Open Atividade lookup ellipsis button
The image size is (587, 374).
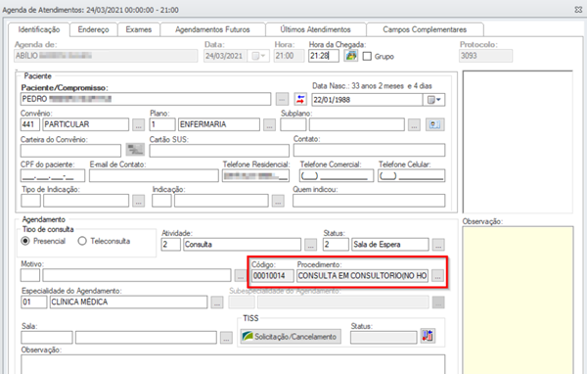[x=310, y=245]
